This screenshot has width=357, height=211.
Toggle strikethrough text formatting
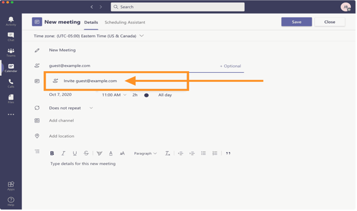[86, 154]
